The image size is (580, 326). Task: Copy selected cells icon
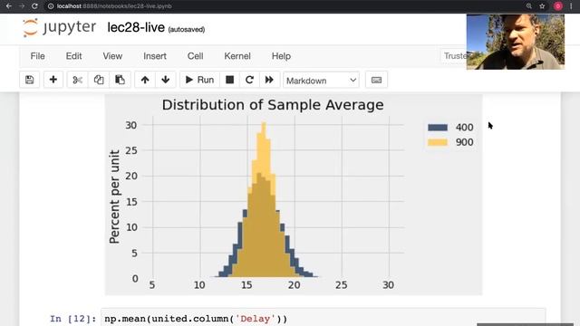click(99, 80)
